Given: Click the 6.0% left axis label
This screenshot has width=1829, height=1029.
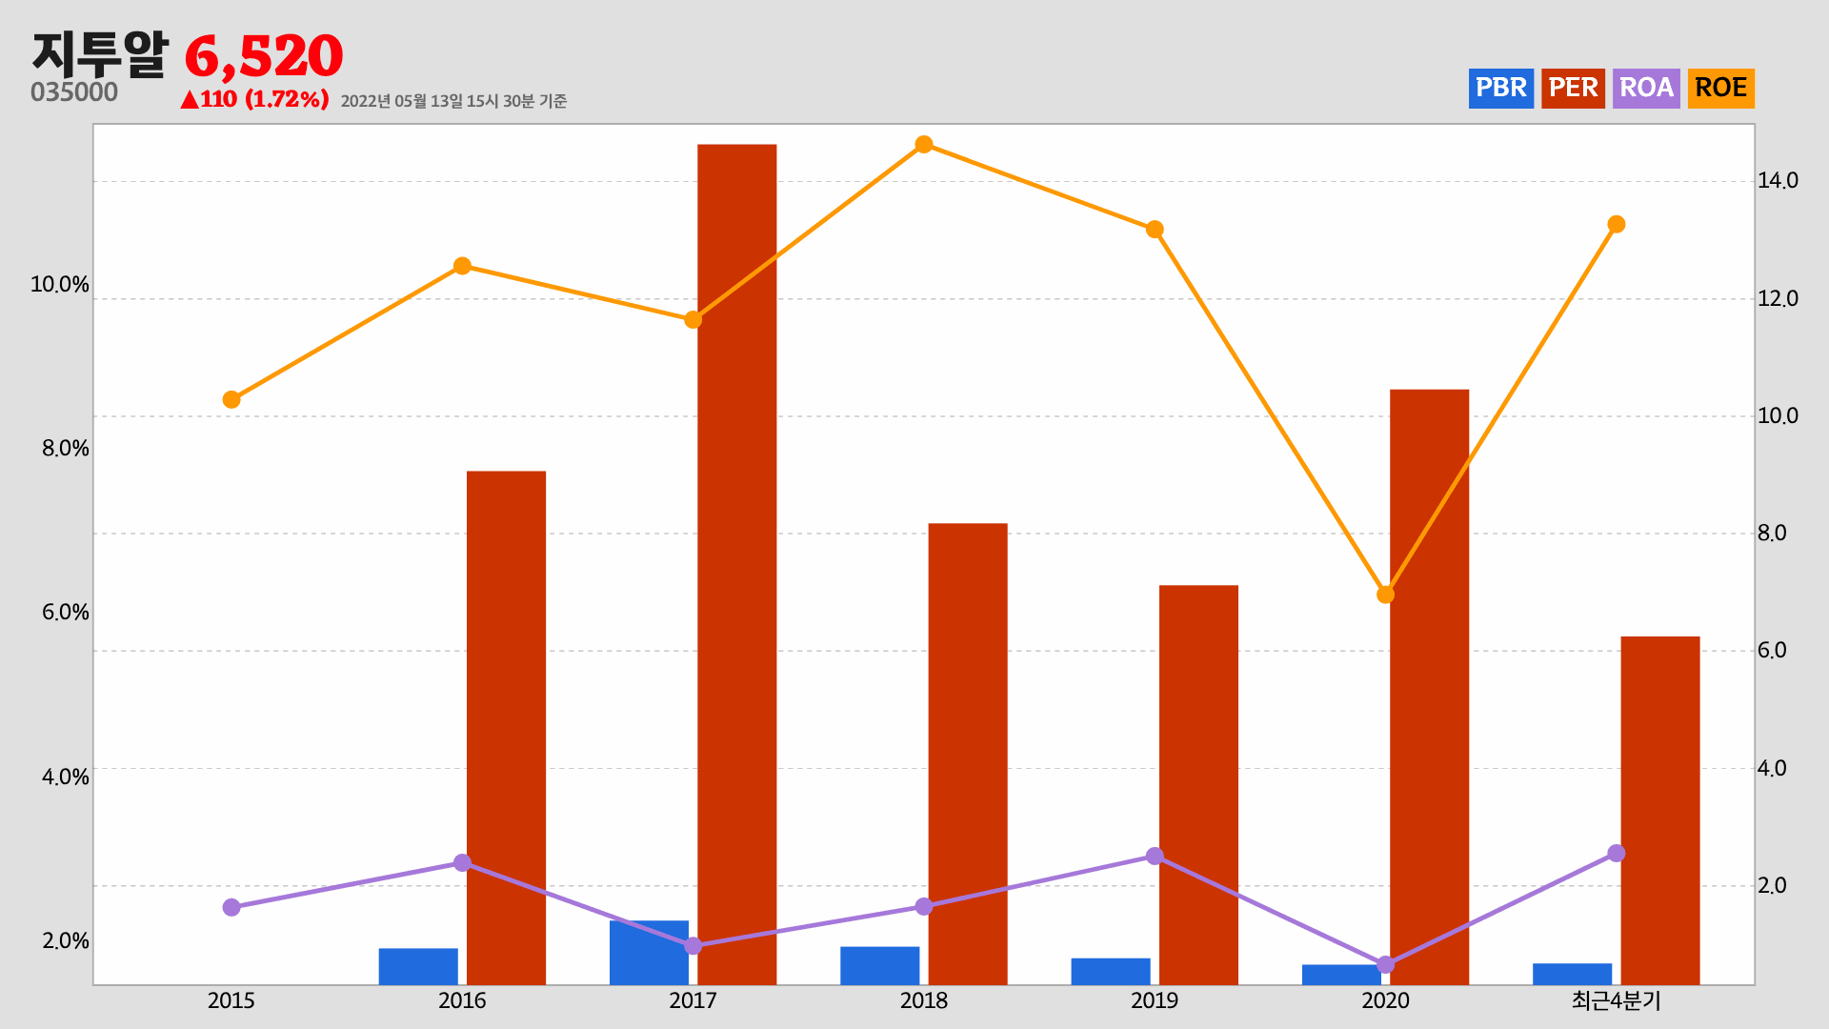Looking at the screenshot, I should click(x=65, y=613).
